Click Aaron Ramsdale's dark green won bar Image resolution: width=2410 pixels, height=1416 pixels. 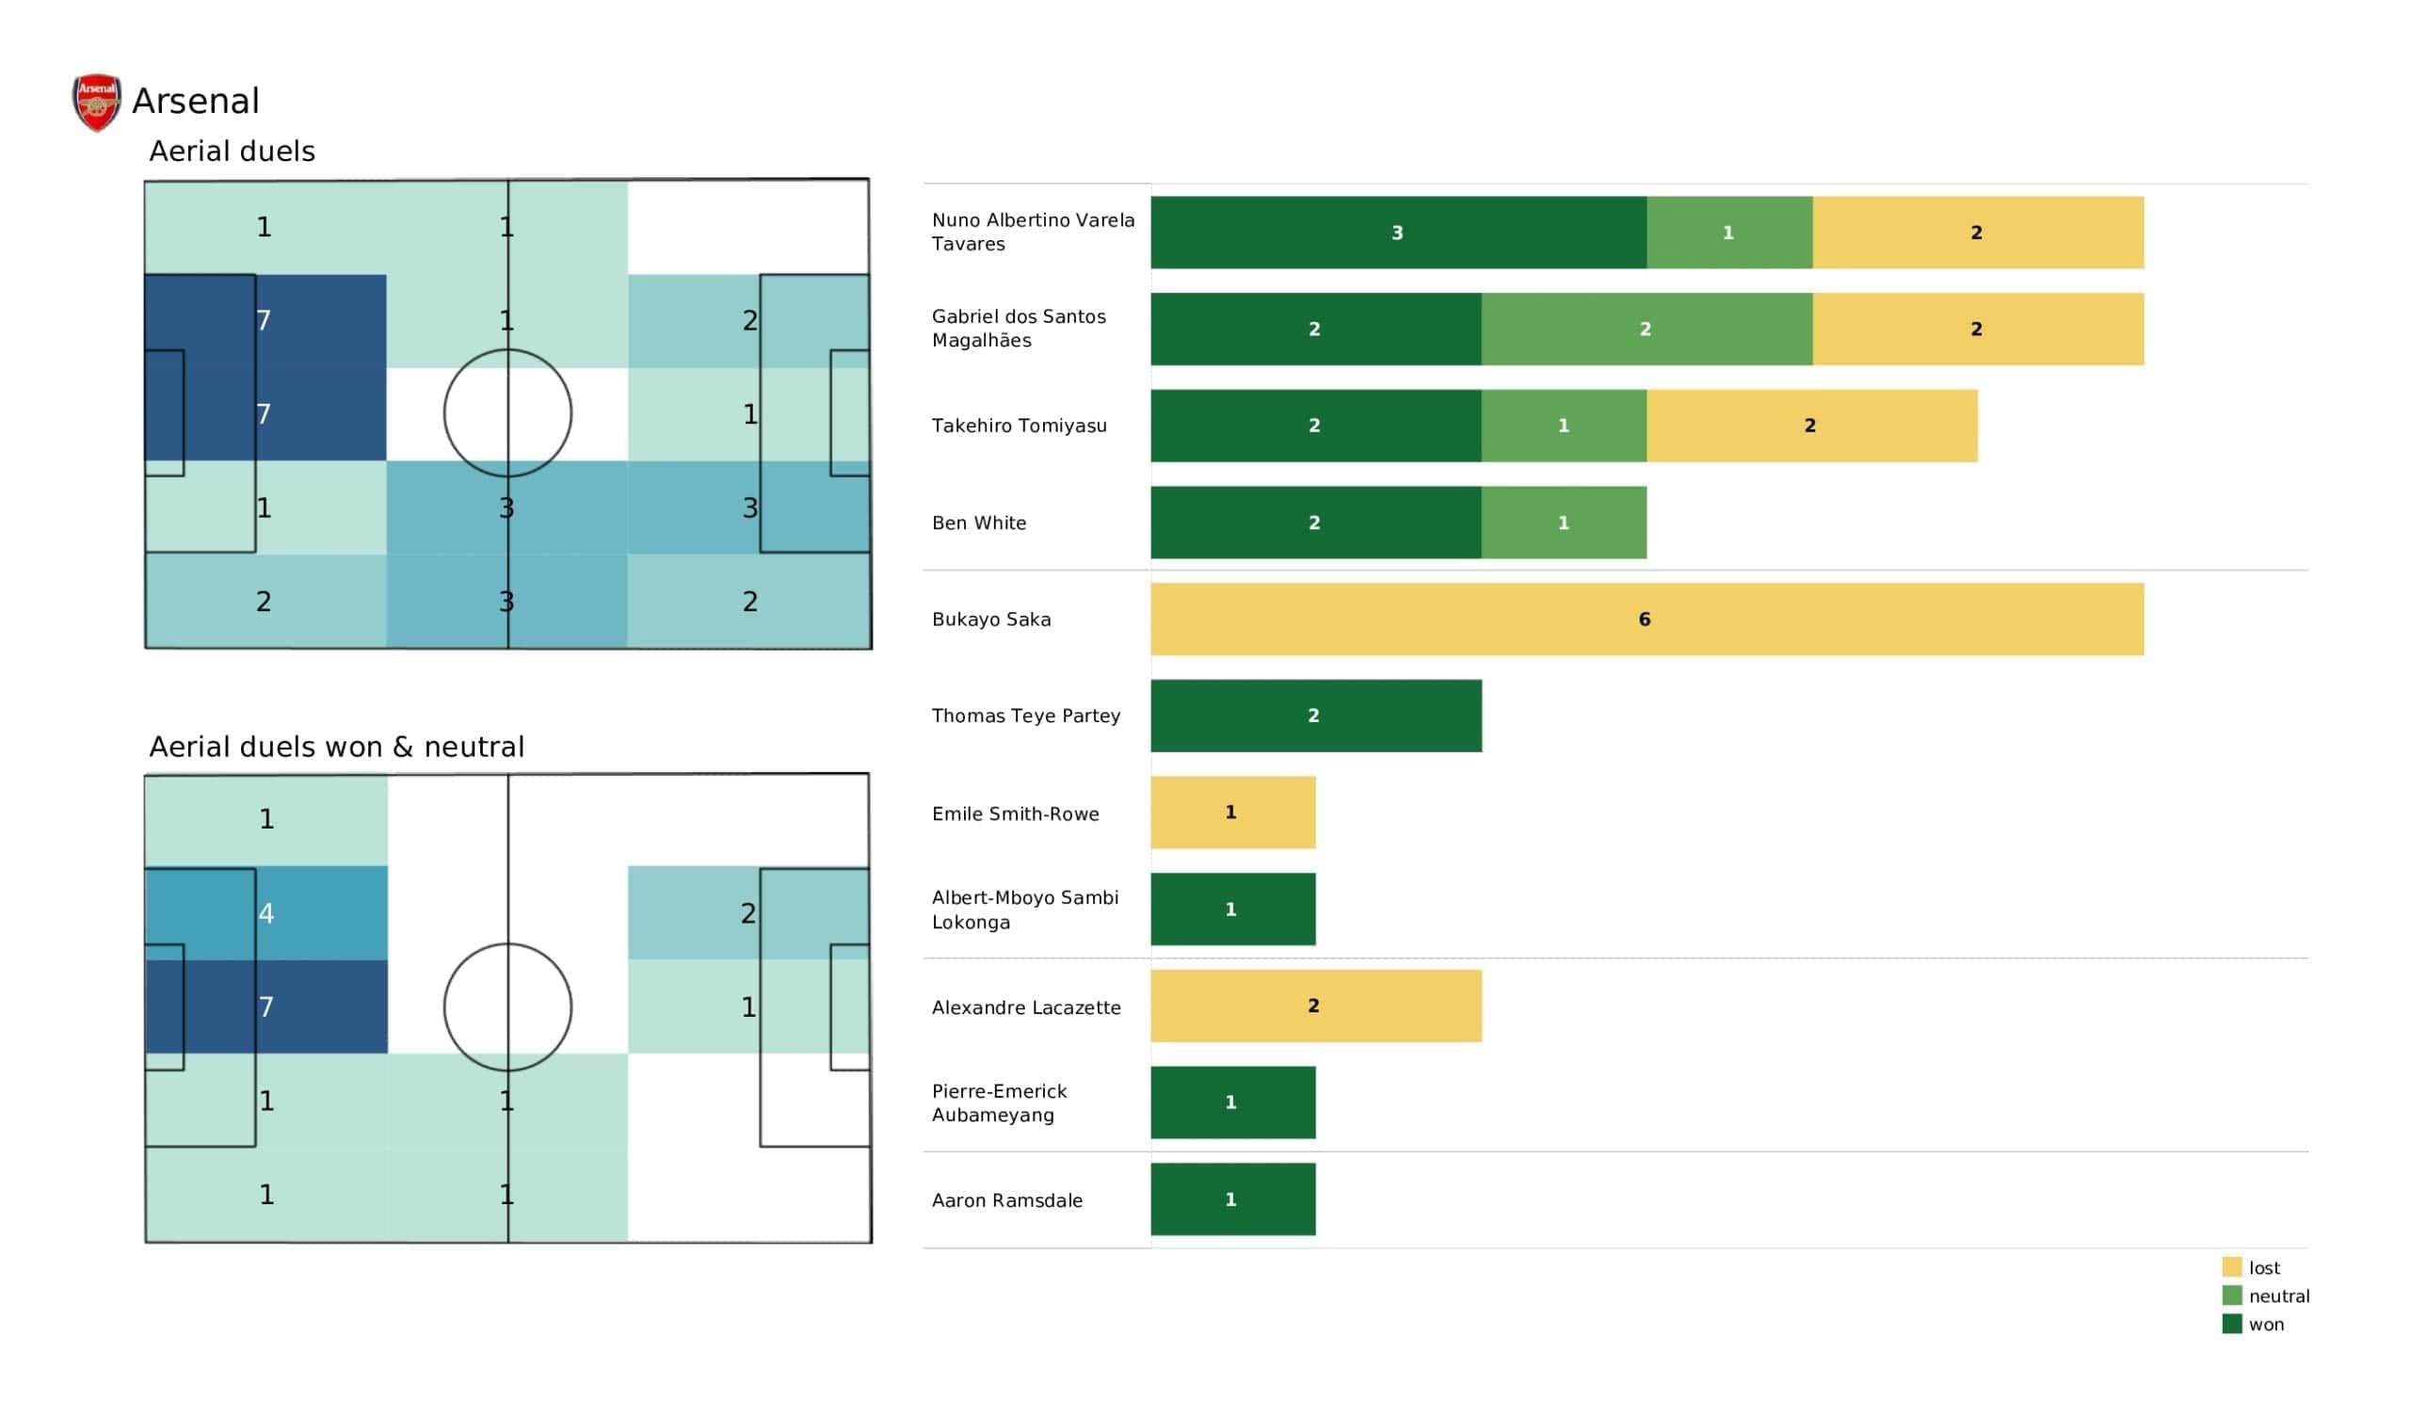[1231, 1199]
